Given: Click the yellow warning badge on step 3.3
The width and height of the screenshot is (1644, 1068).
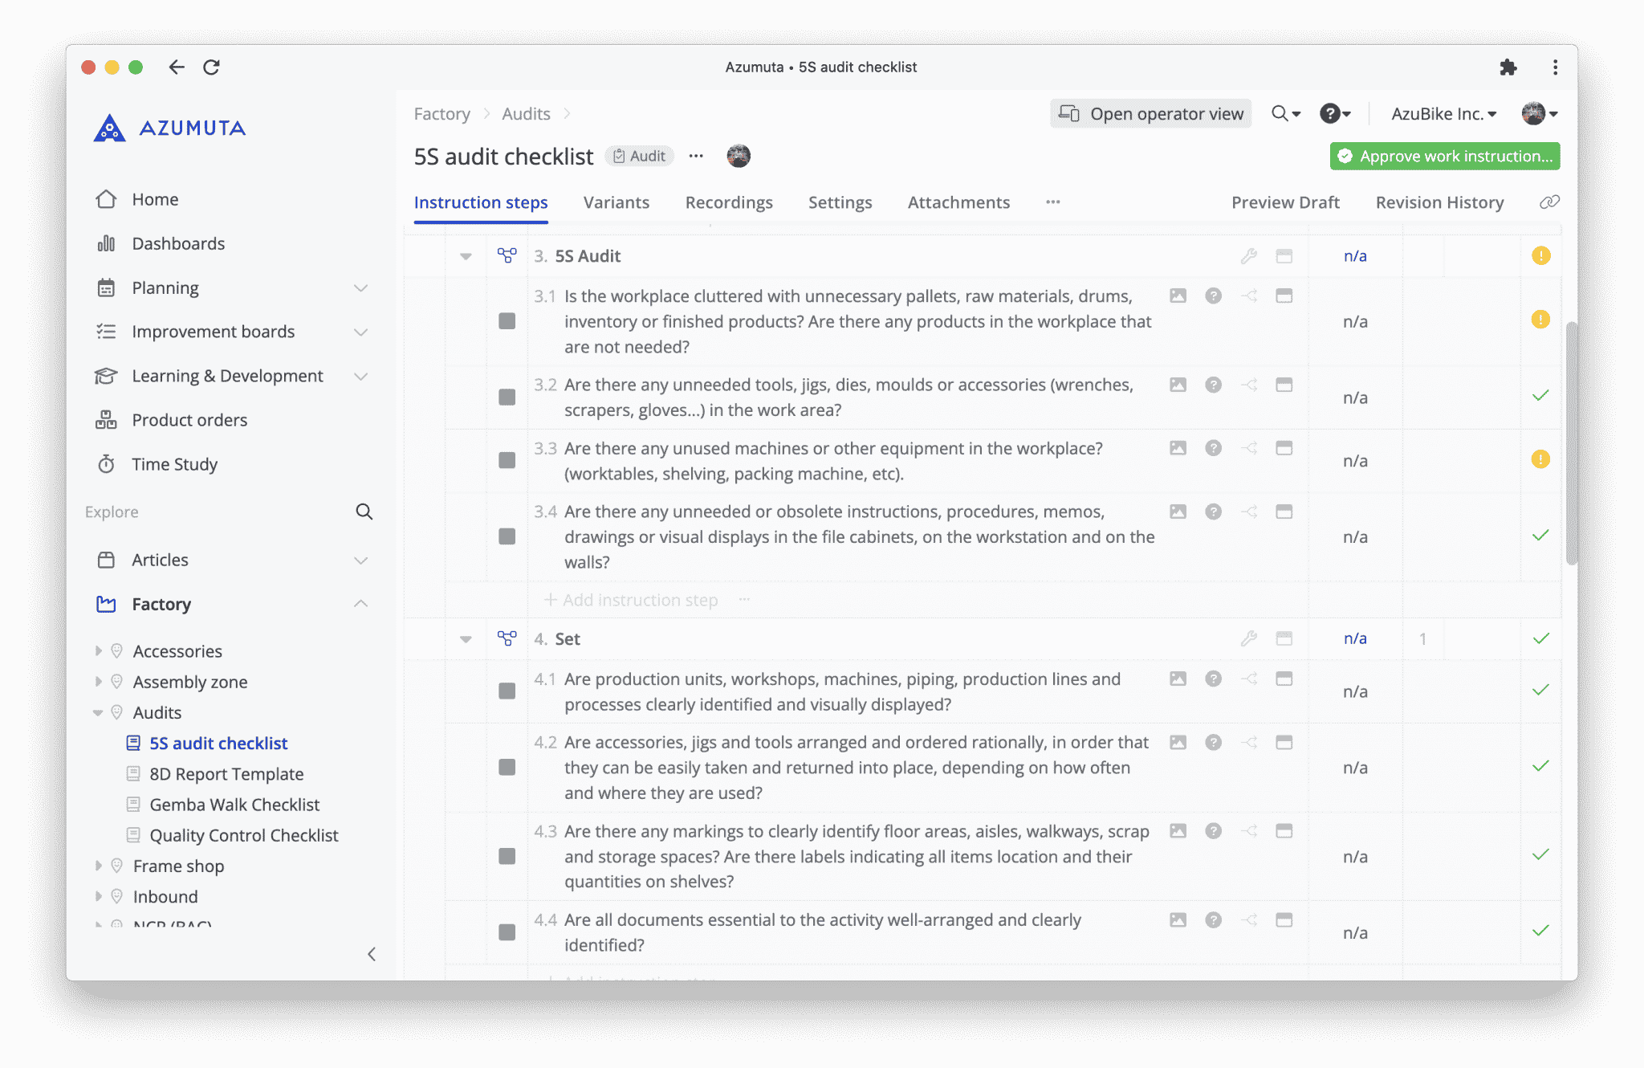Looking at the screenshot, I should (1540, 459).
